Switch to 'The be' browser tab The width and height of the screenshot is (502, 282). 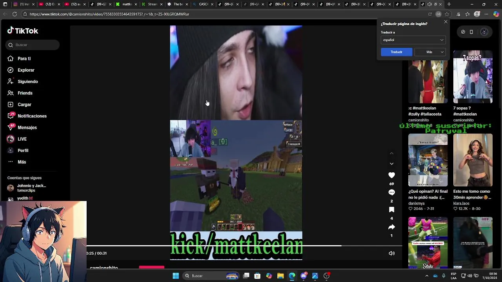tap(177, 4)
